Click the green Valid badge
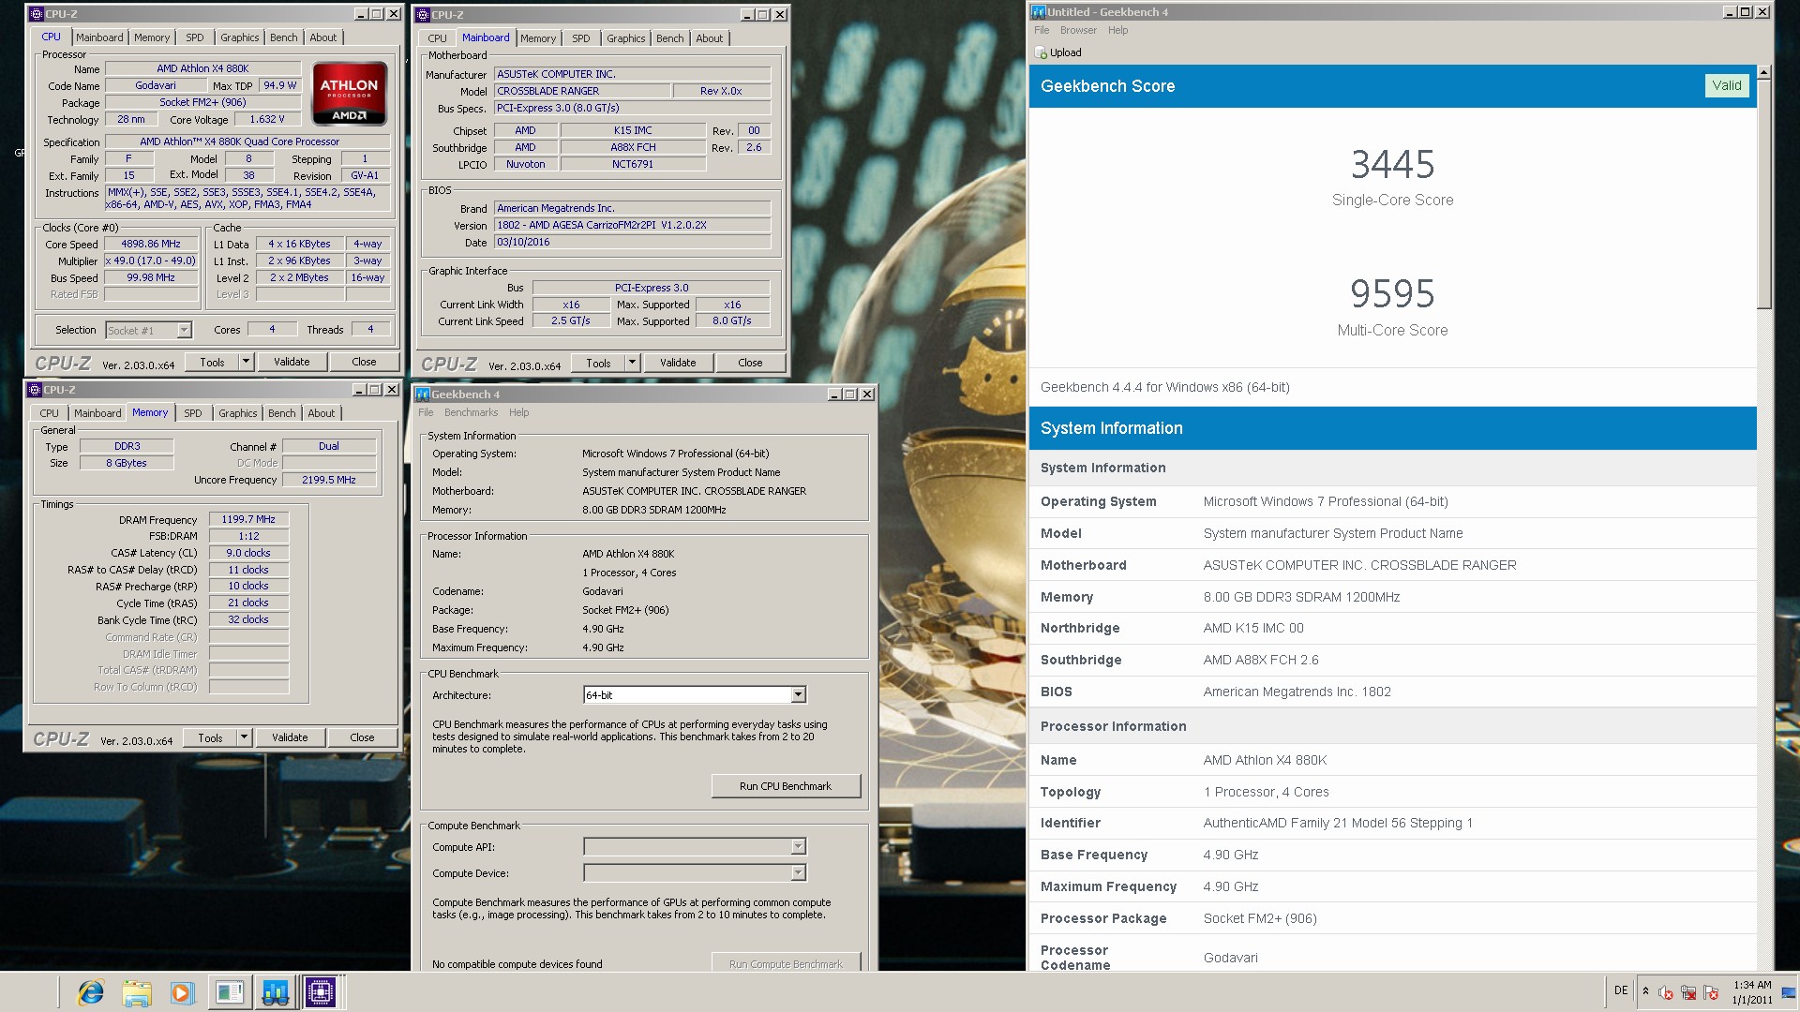The height and width of the screenshot is (1012, 1800). click(x=1726, y=85)
